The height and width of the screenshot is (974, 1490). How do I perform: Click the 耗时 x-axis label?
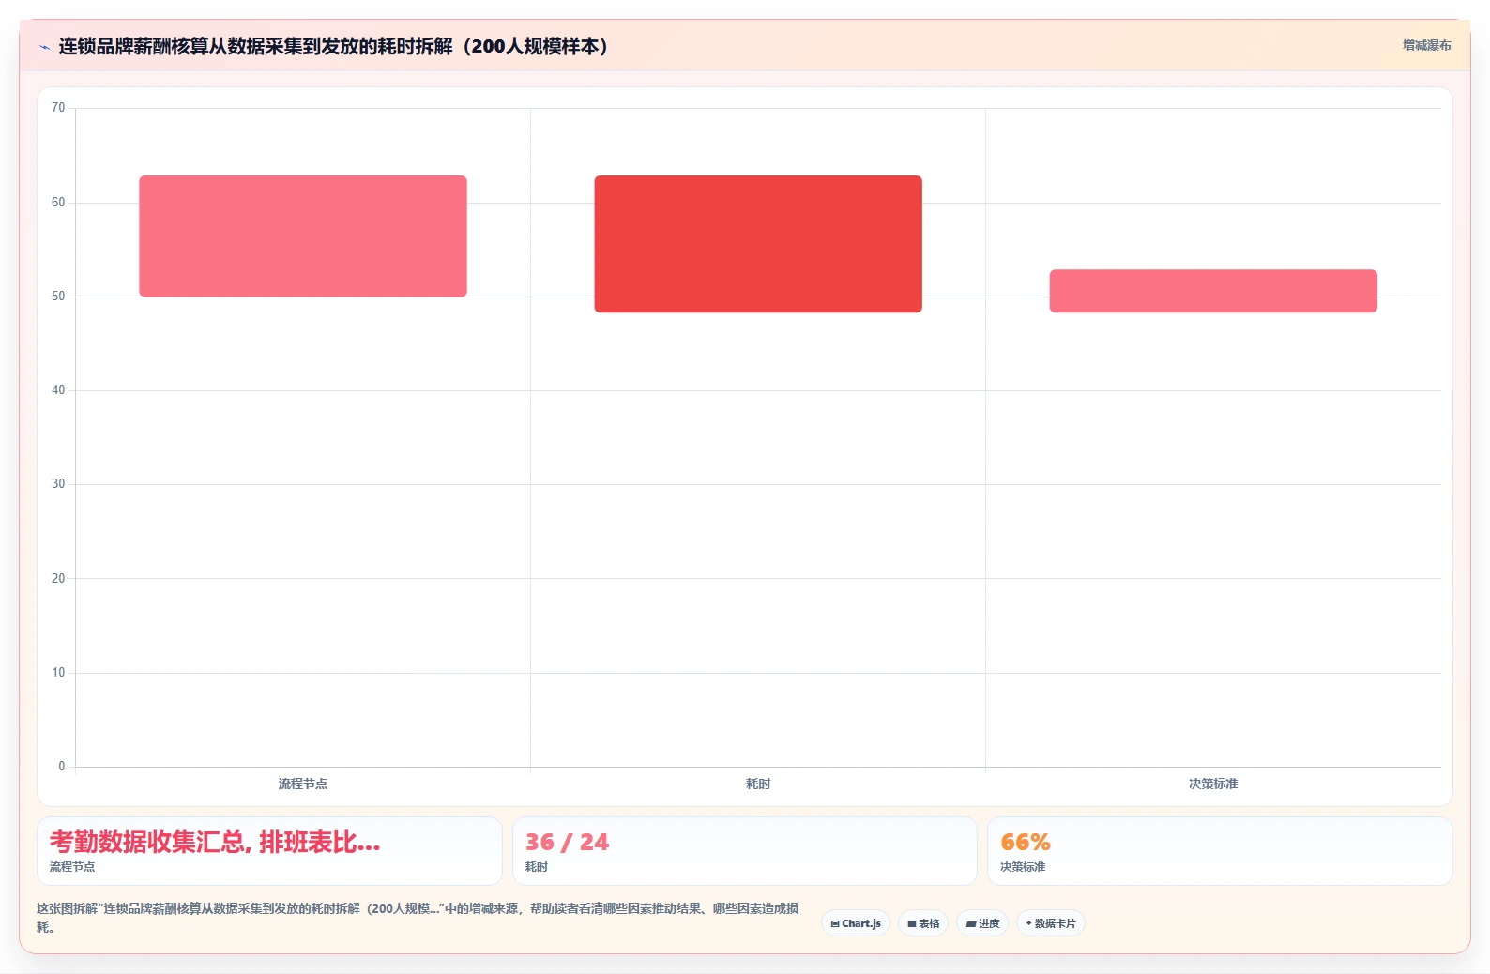point(758,784)
